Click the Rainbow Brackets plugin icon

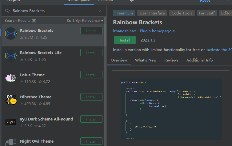coord(11,34)
